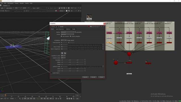
Task: Open the Edit menu
Action: pyautogui.click(x=5, y=3)
